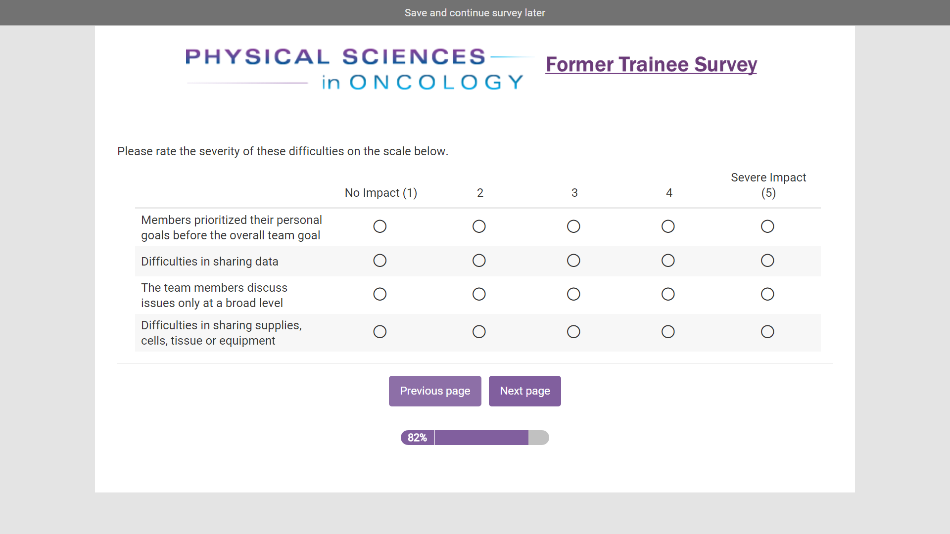Screen dimensions: 950x534
Task: Choose 2 for difficulties in sharing data
Action: pyautogui.click(x=479, y=261)
